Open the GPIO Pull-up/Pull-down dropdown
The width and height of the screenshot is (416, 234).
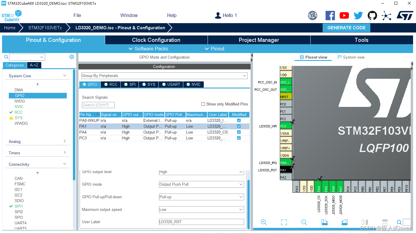(201, 197)
